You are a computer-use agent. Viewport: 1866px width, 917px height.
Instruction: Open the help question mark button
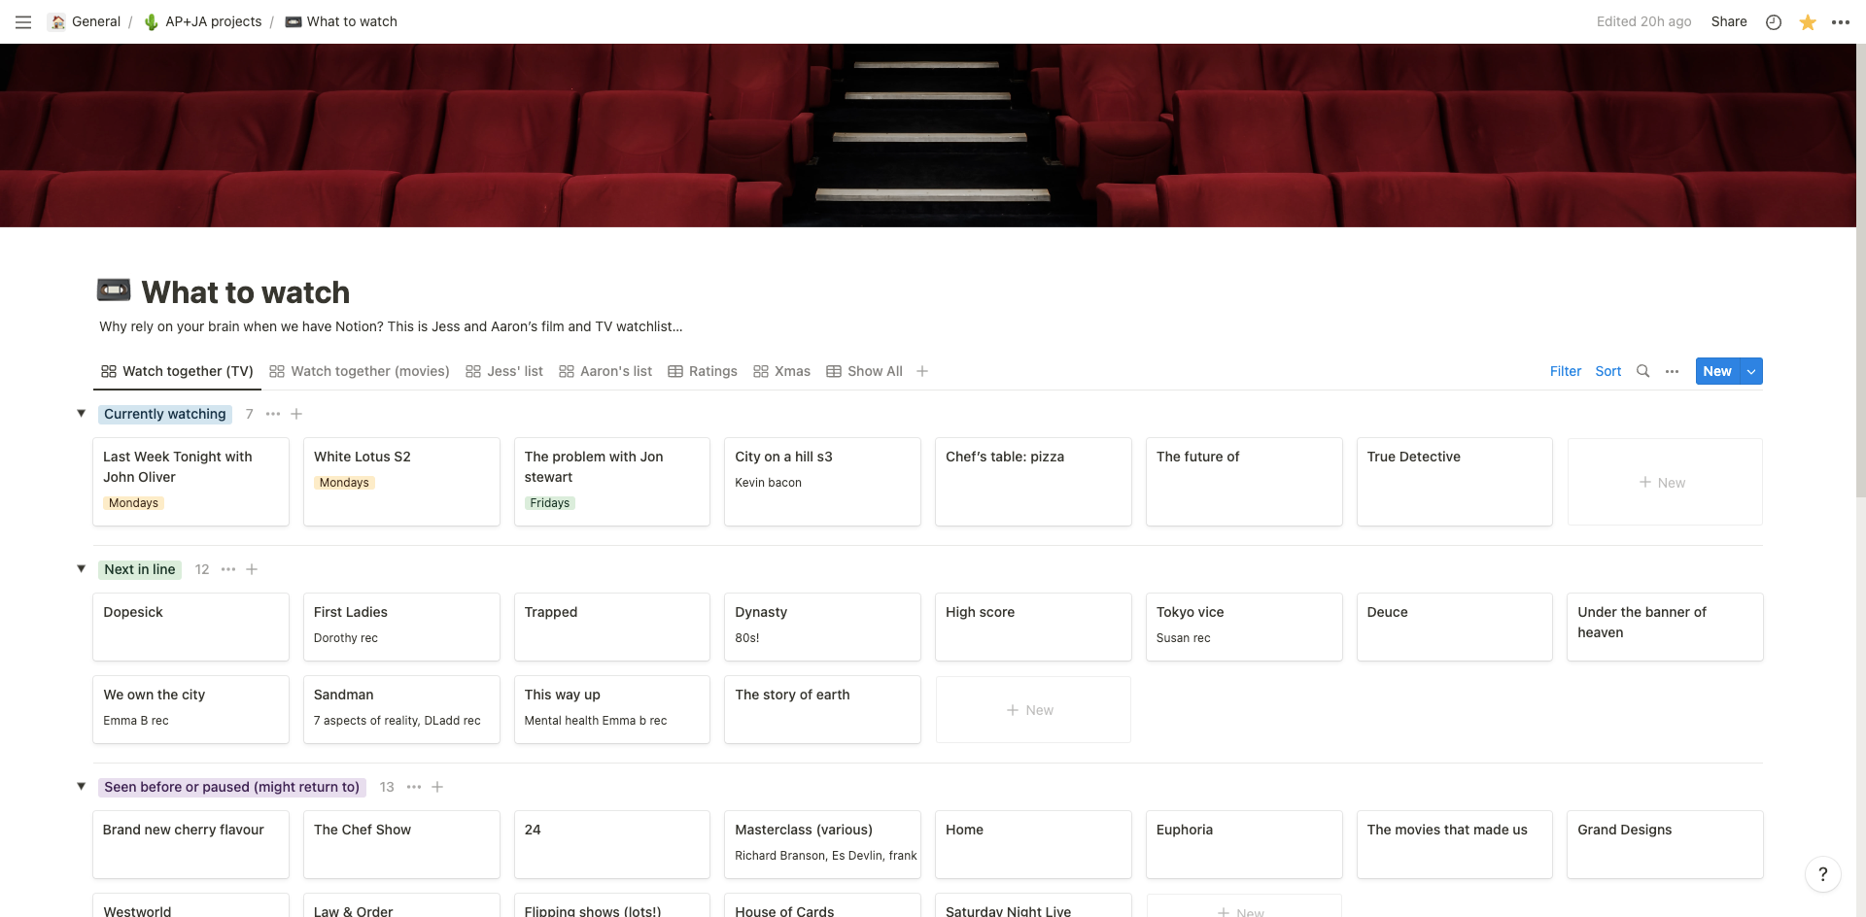tap(1823, 874)
